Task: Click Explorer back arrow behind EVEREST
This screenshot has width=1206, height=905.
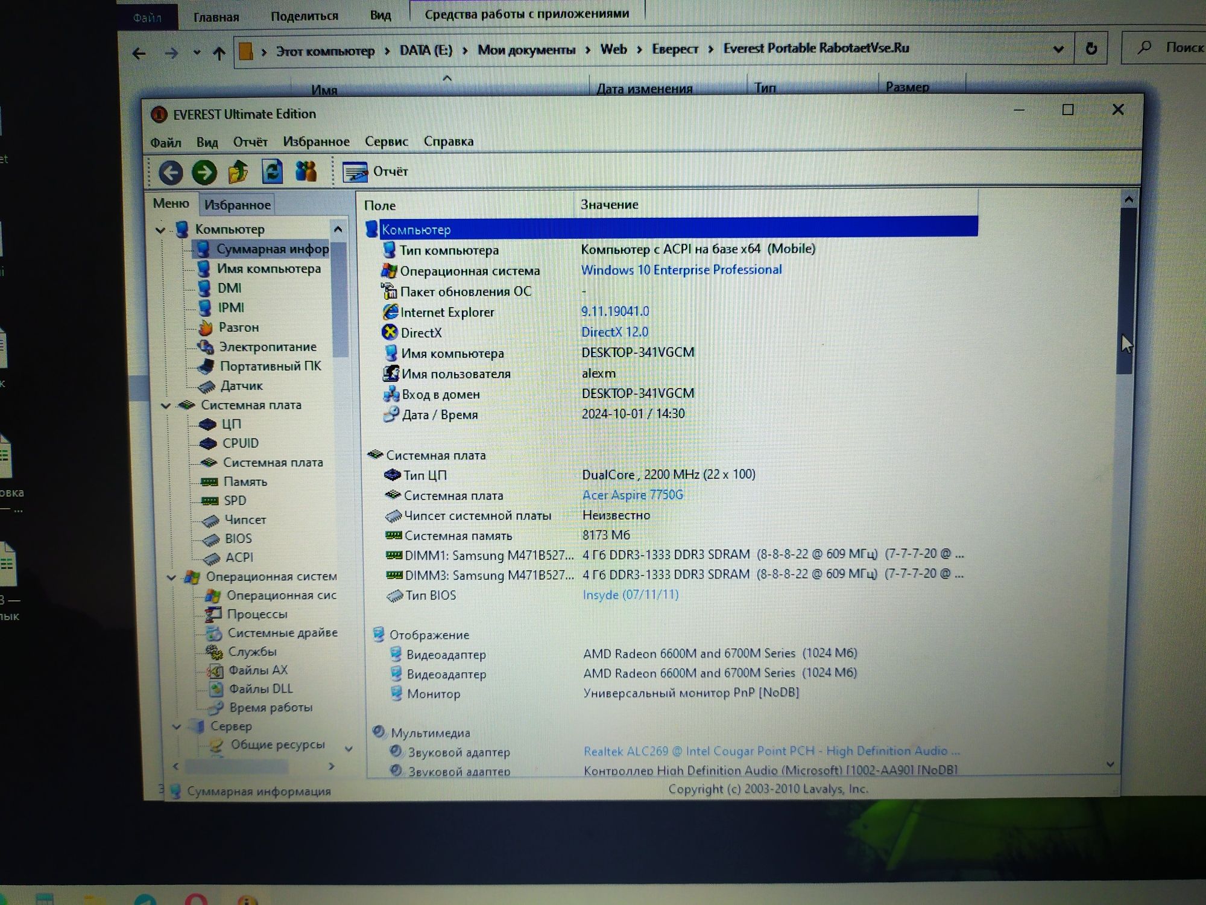Action: 139,54
